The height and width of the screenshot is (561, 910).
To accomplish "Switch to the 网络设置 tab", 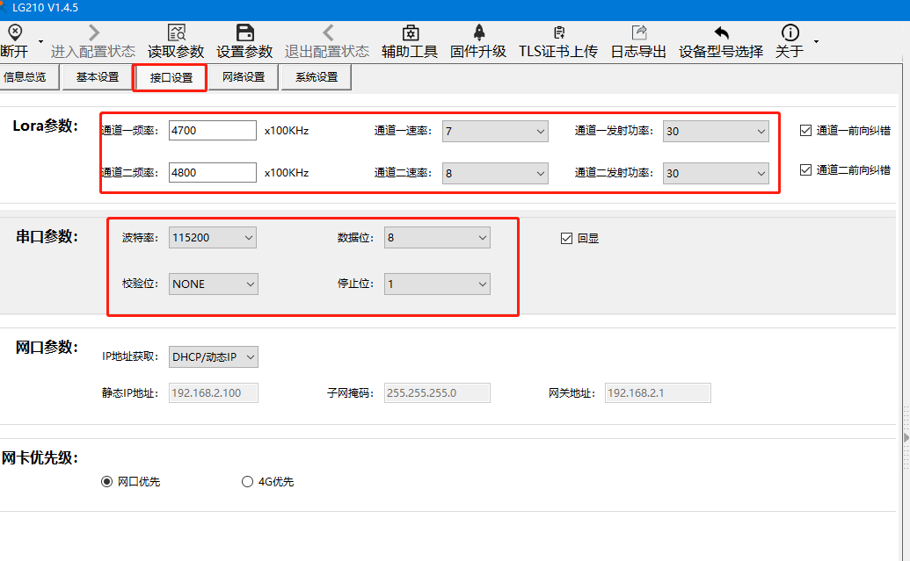I will coord(244,77).
